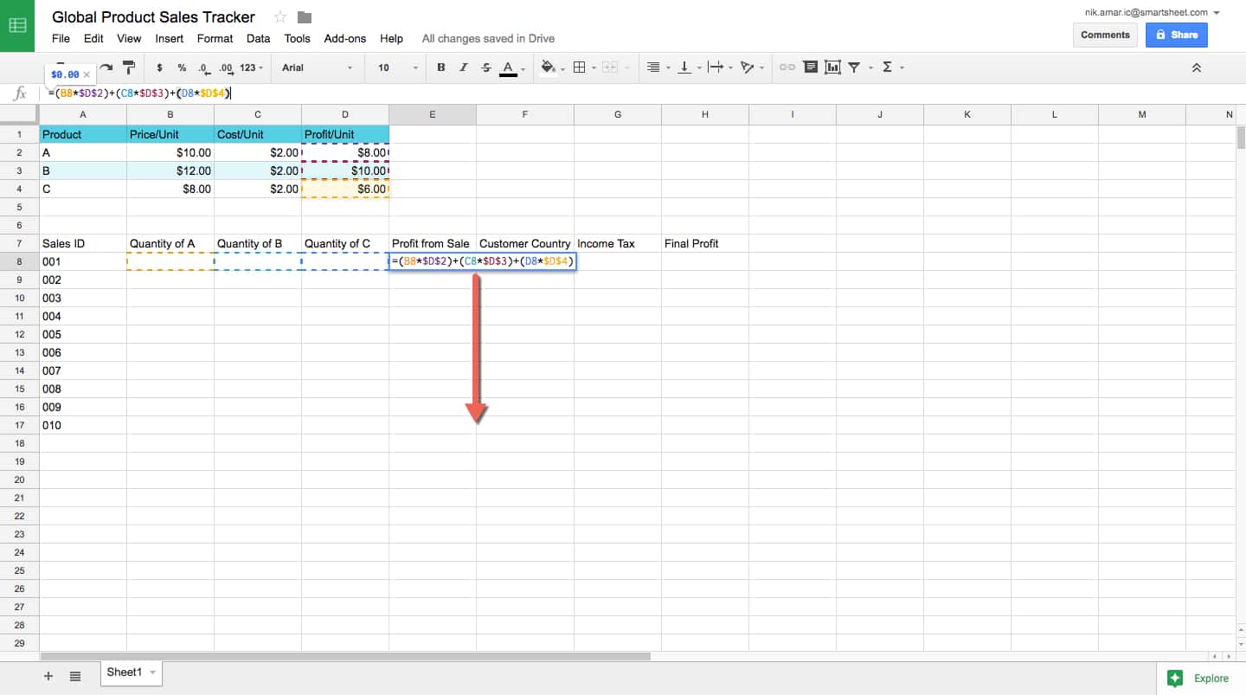Click the filter funnel icon

[854, 68]
